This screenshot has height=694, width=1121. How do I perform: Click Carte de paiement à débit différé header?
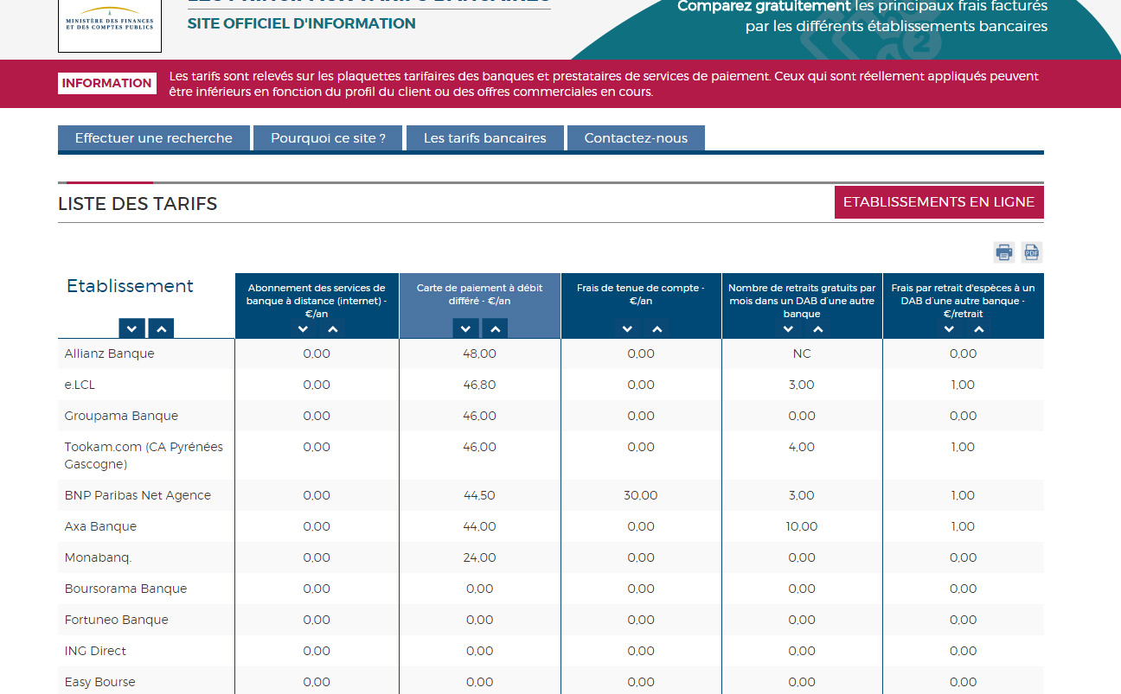(x=480, y=294)
